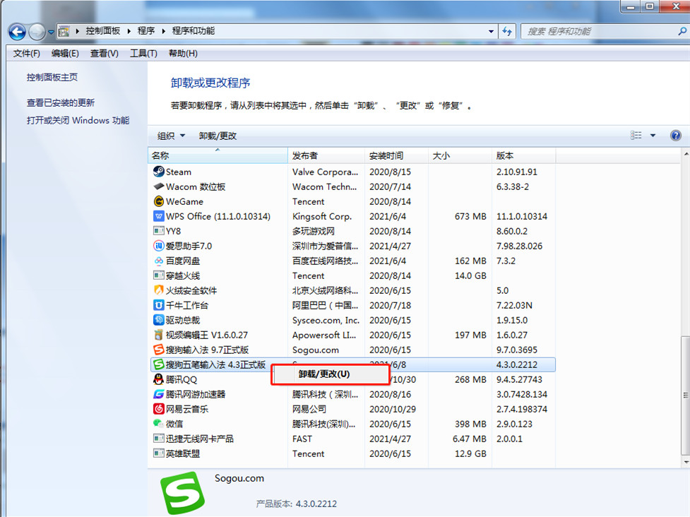The height and width of the screenshot is (517, 690).
Task: Select the 爱思助手7.0 icon
Action: [x=158, y=246]
